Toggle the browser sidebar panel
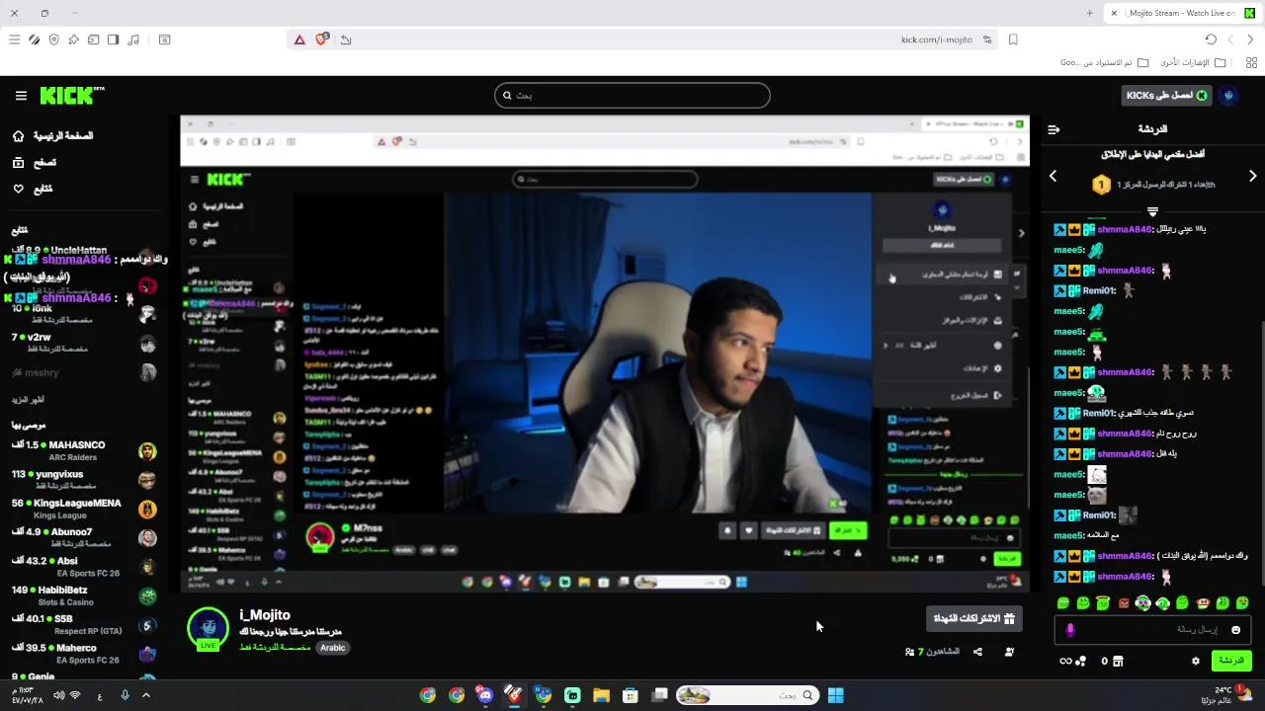Screen dimensions: 1265x711 tap(113, 39)
